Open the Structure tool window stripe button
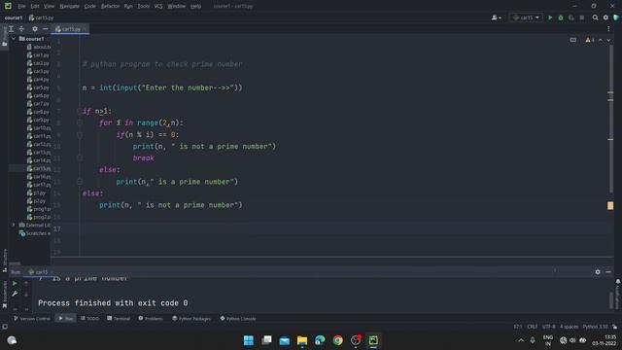This screenshot has height=350, width=622. pos(4,261)
